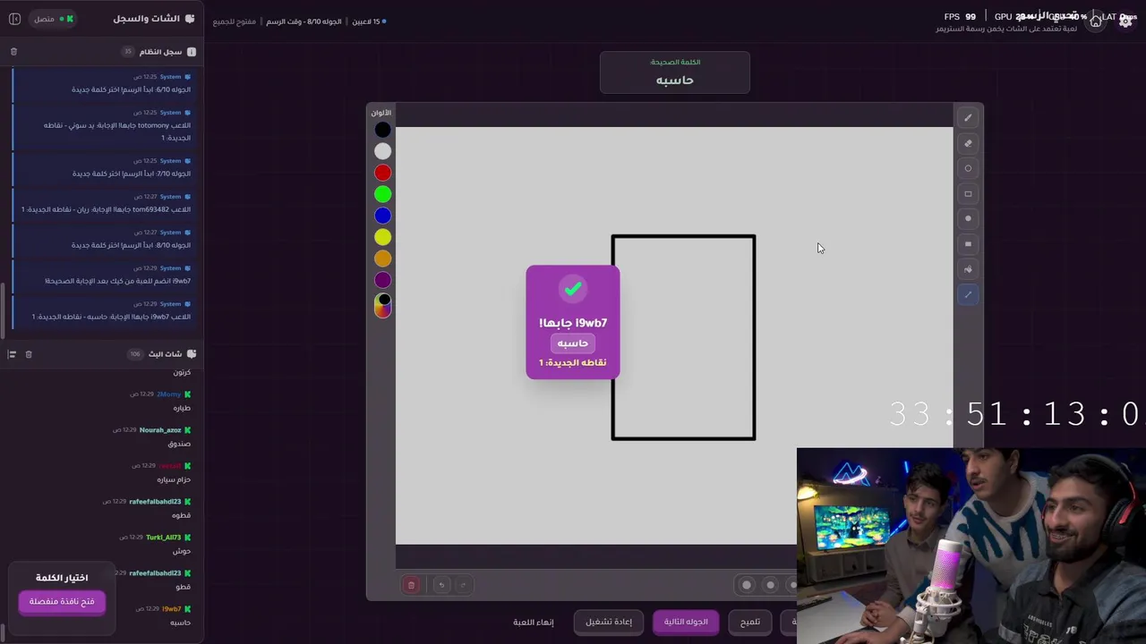Select the filled rectangle shape tool
1146x644 pixels.
click(x=968, y=243)
